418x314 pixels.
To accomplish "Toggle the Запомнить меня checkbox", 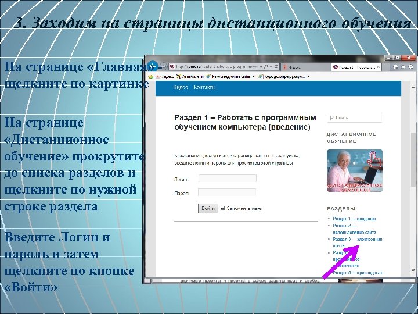I will 223,208.
